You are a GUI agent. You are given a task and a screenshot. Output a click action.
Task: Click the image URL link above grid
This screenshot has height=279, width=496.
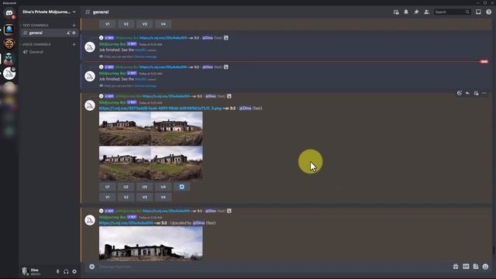pyautogui.click(x=160, y=108)
